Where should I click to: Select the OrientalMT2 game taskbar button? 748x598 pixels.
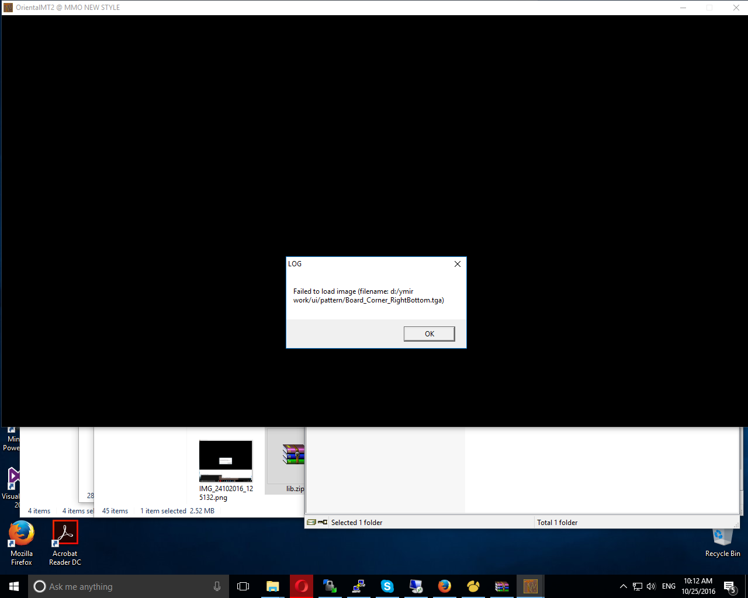(531, 586)
